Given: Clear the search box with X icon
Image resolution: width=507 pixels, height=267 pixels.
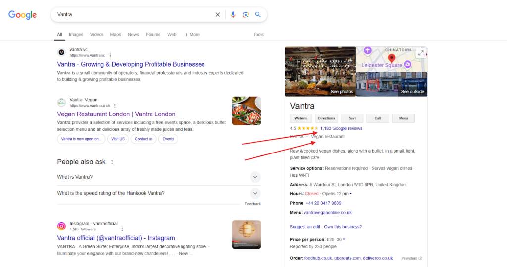Looking at the screenshot, I should coord(218,15).
